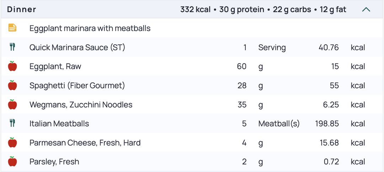Click the apple icon beside Zucchini Noodles
The image size is (384, 172).
12,104
